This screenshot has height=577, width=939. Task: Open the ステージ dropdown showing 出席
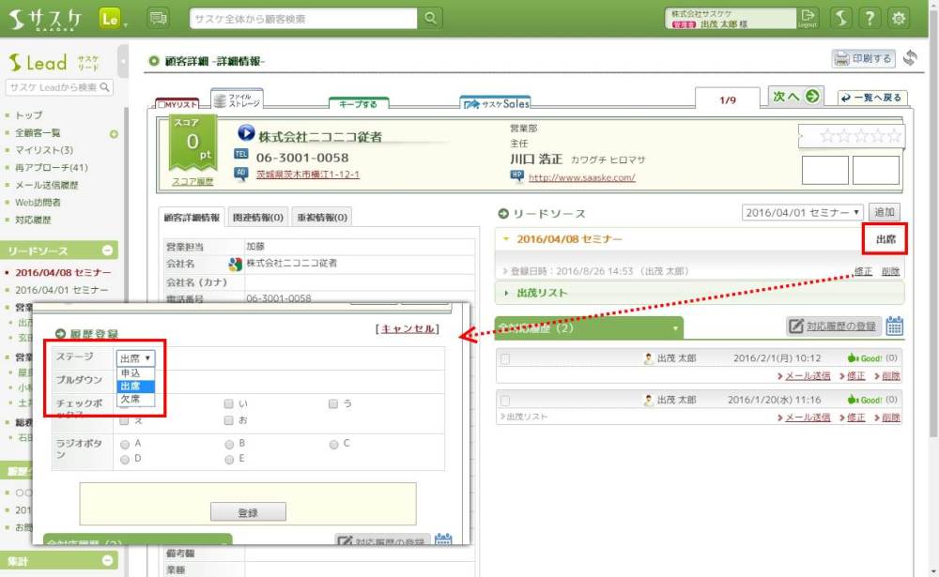click(135, 358)
